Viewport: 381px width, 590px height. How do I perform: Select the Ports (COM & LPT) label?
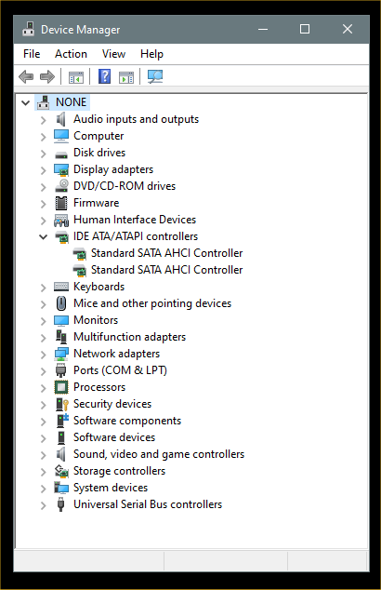pos(120,370)
